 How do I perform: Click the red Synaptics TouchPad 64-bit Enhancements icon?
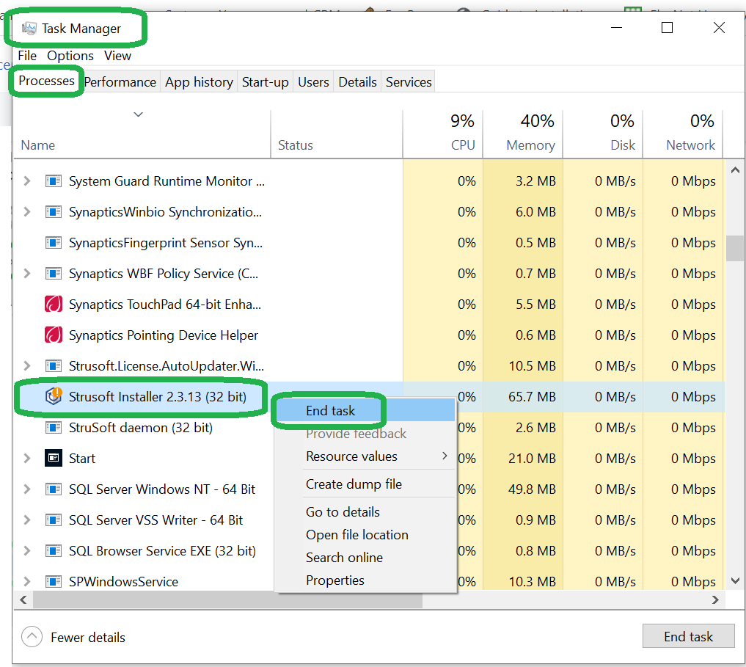click(x=54, y=305)
